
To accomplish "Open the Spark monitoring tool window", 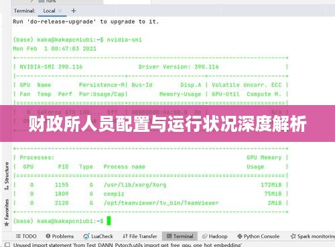I will point(312,236).
